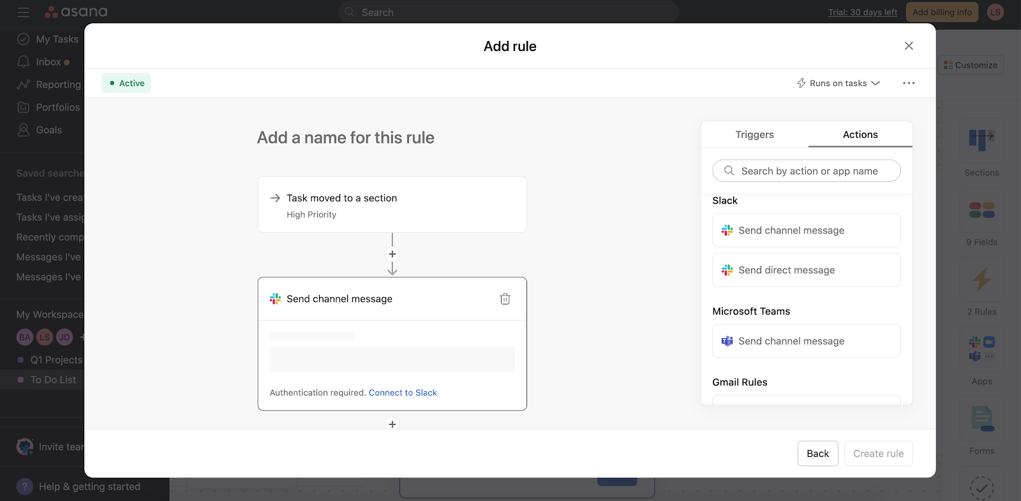This screenshot has height=501, width=1021.
Task: Click Invite teammates in the sidebar
Action: (x=51, y=447)
